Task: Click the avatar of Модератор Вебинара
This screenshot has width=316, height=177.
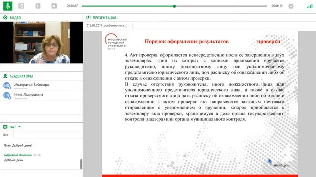Action: point(7,86)
